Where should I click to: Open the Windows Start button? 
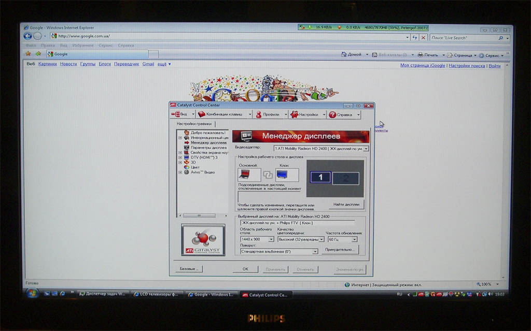coord(33,293)
